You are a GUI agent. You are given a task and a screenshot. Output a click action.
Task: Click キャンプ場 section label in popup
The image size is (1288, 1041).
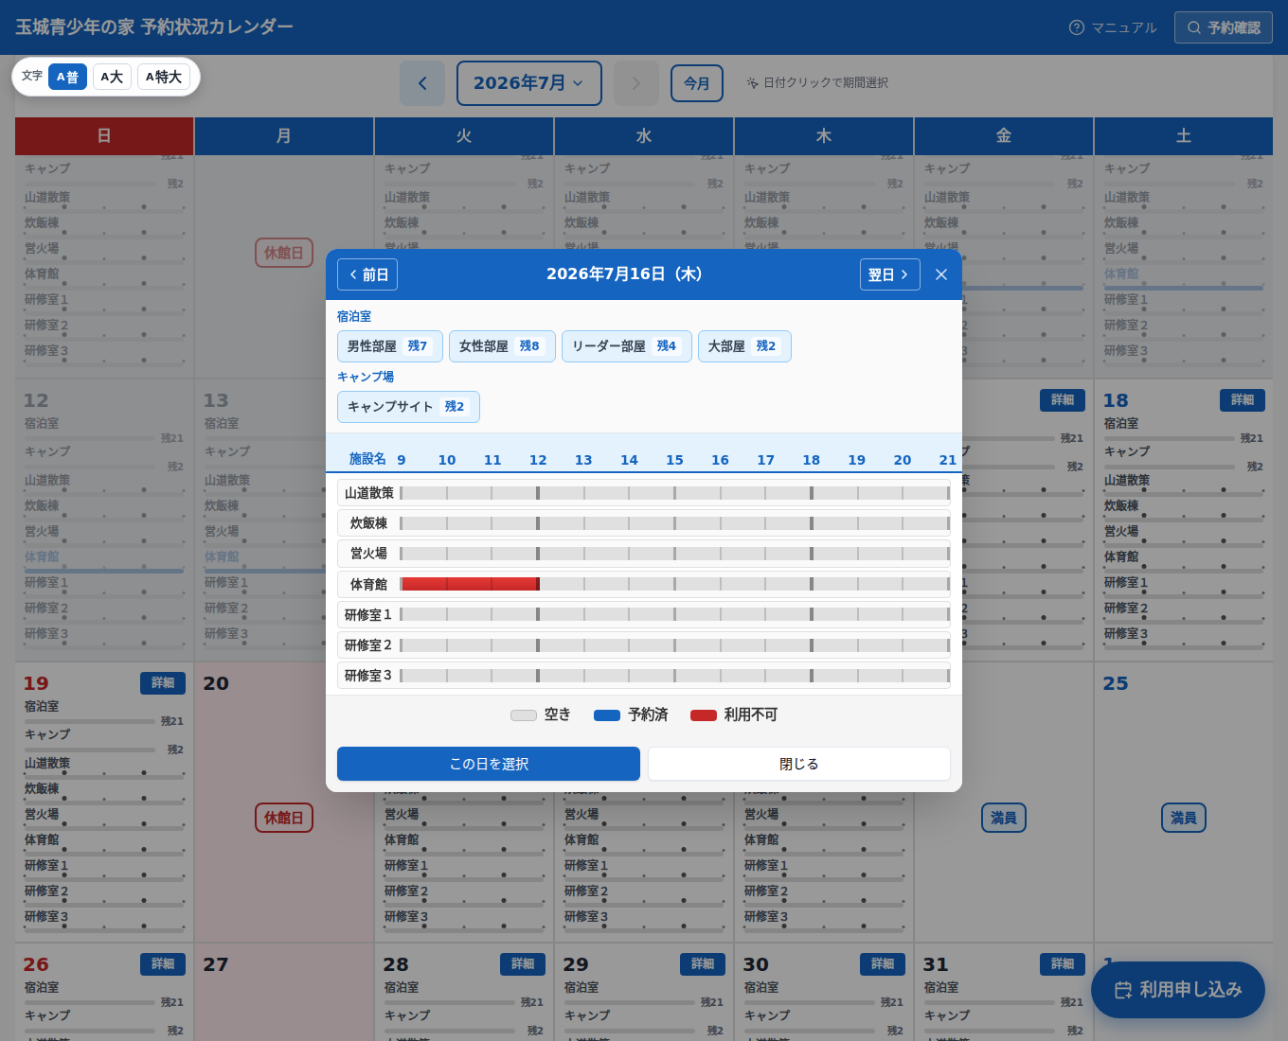(x=366, y=377)
